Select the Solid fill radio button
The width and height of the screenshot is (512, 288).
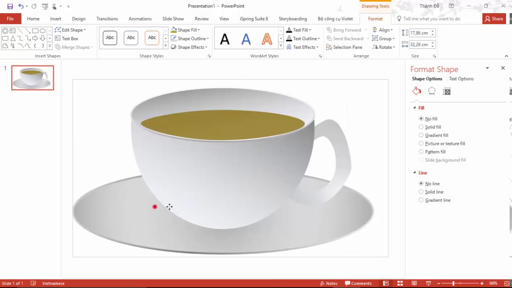click(x=421, y=127)
